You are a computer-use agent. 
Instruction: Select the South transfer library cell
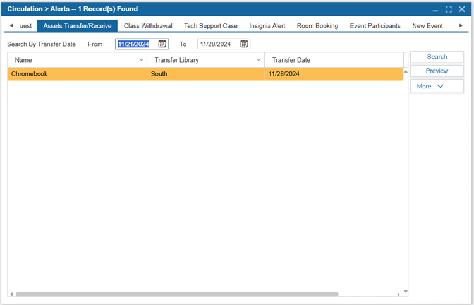pos(205,74)
